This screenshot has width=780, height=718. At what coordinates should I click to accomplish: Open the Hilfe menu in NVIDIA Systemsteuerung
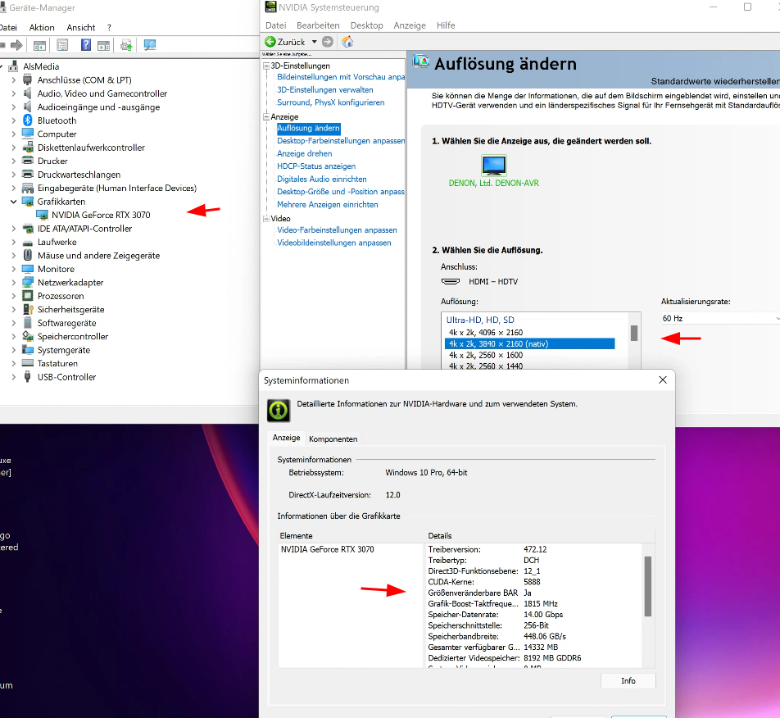pyautogui.click(x=446, y=25)
